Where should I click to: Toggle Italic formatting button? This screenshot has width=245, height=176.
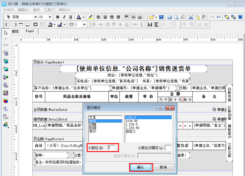pos(64,17)
